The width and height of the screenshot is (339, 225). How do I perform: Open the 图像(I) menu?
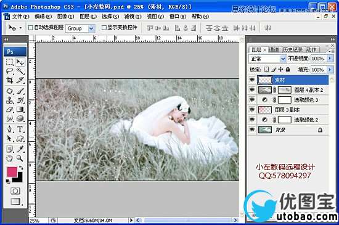(65, 17)
